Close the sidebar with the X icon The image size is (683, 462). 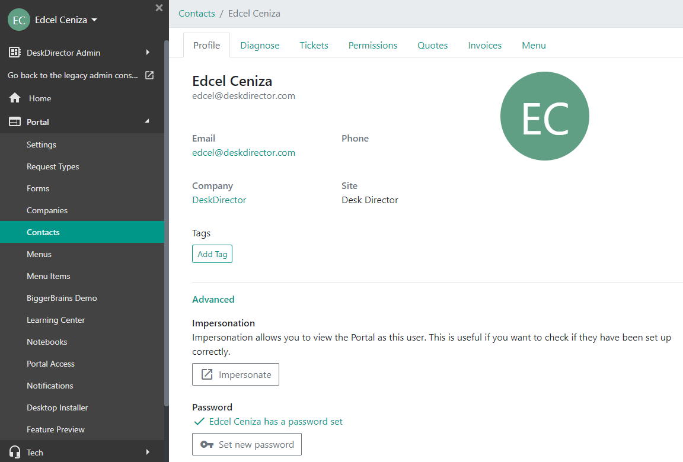coord(159,8)
